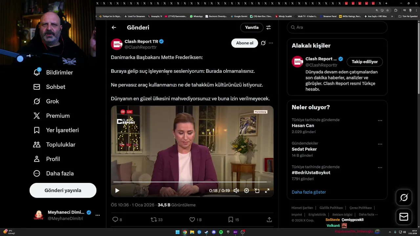The image size is (420, 236).
Task: Open Epic Games launcher from taskbar
Action: point(228,232)
